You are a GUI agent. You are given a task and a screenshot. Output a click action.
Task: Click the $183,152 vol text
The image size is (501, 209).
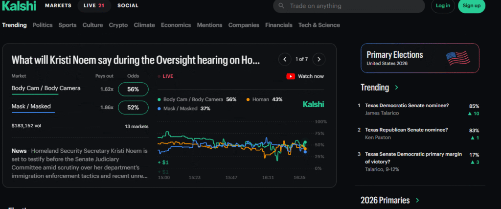click(26, 126)
